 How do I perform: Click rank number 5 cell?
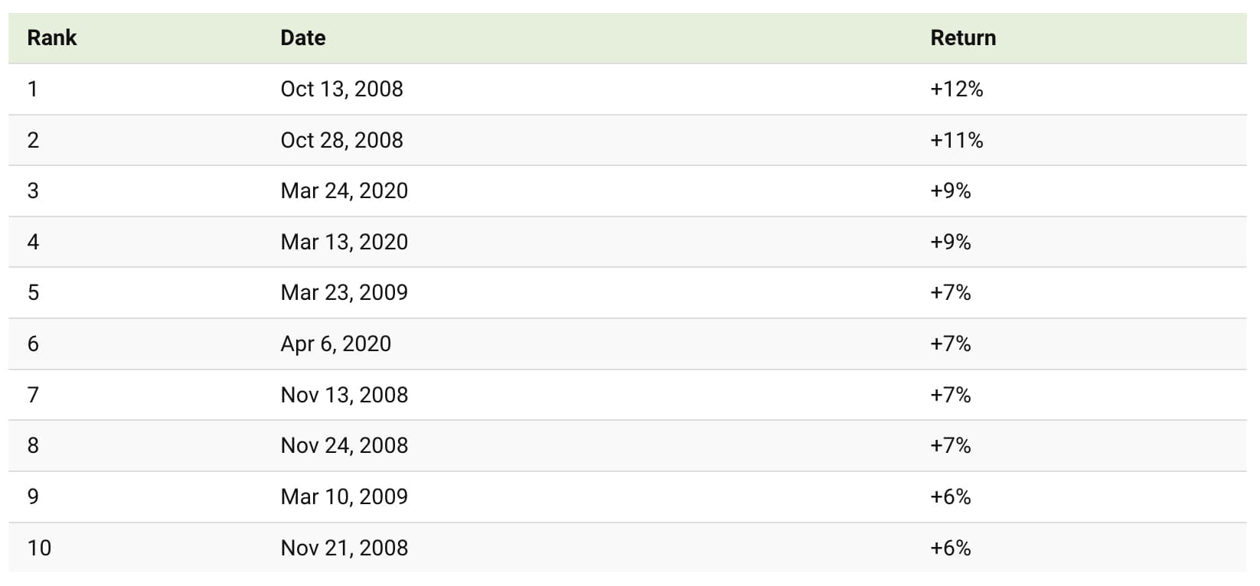pyautogui.click(x=33, y=292)
